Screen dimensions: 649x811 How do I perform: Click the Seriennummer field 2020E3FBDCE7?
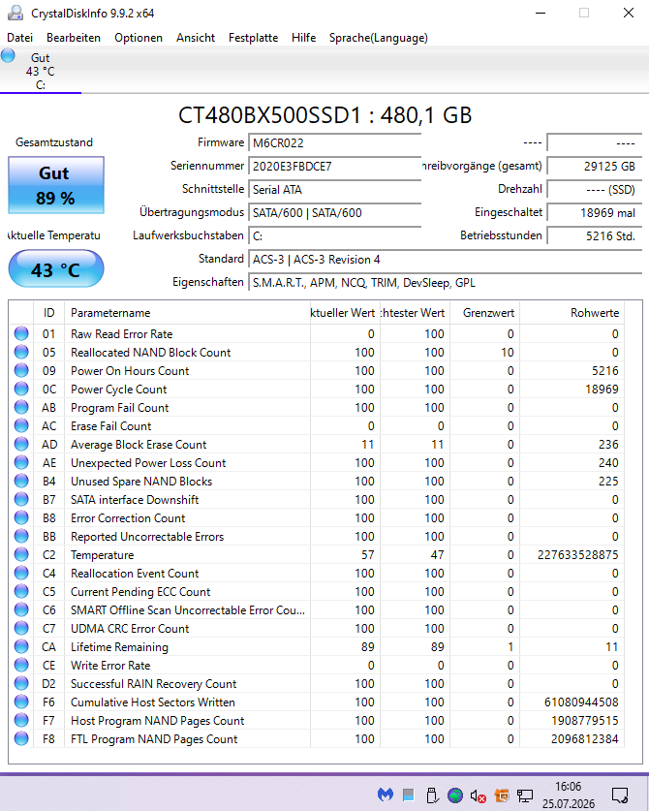[334, 166]
